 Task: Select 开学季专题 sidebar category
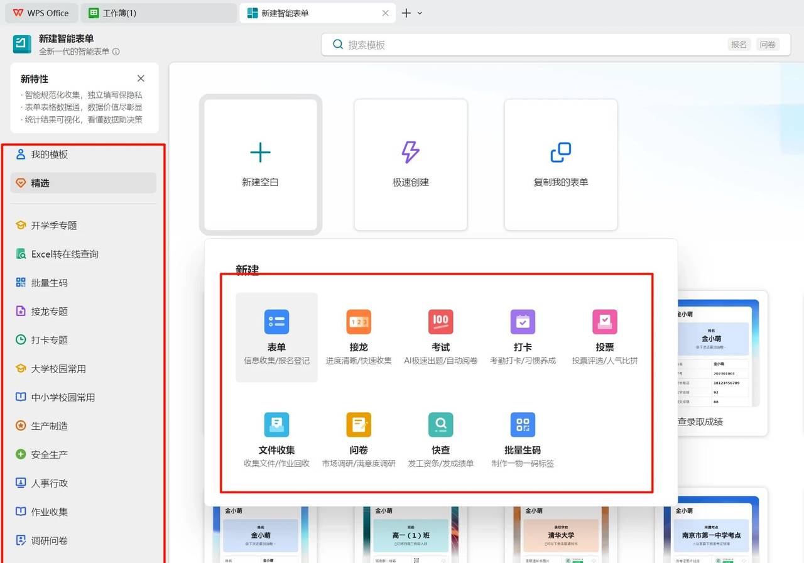tap(54, 226)
